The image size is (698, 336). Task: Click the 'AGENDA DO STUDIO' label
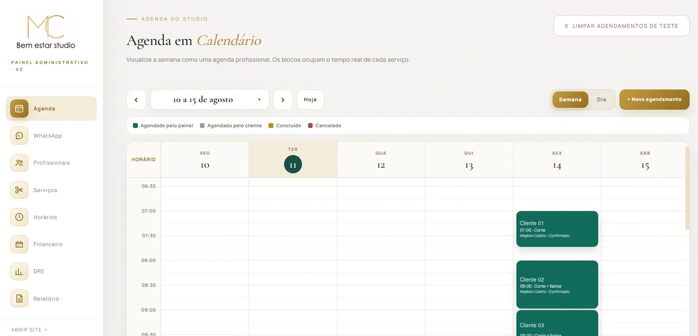click(x=174, y=19)
